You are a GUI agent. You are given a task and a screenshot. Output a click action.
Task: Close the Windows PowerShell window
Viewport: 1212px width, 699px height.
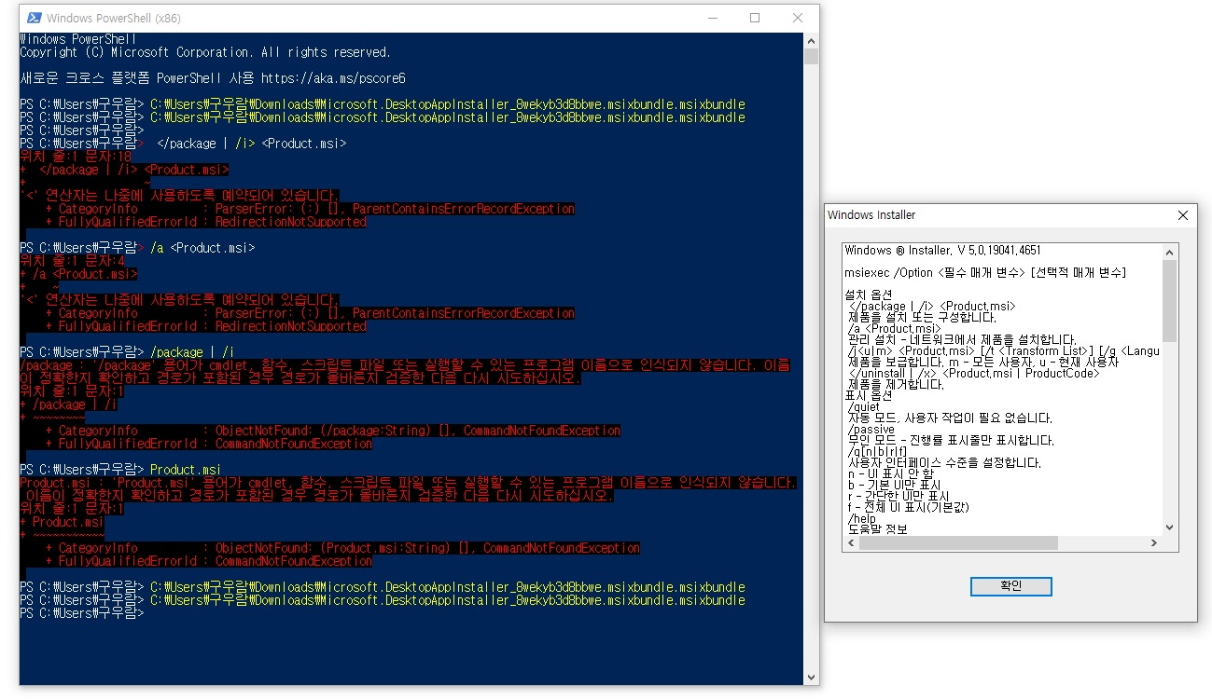(x=798, y=18)
